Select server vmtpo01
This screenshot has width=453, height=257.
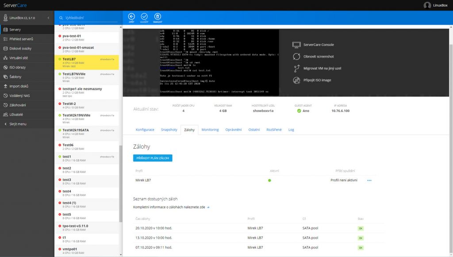[87, 251]
